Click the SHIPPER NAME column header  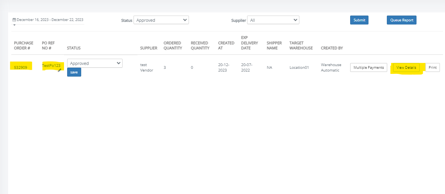tap(274, 45)
